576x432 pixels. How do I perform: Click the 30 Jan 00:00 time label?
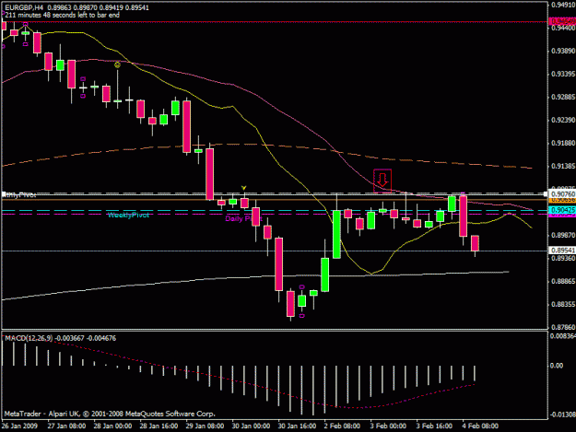coord(251,426)
